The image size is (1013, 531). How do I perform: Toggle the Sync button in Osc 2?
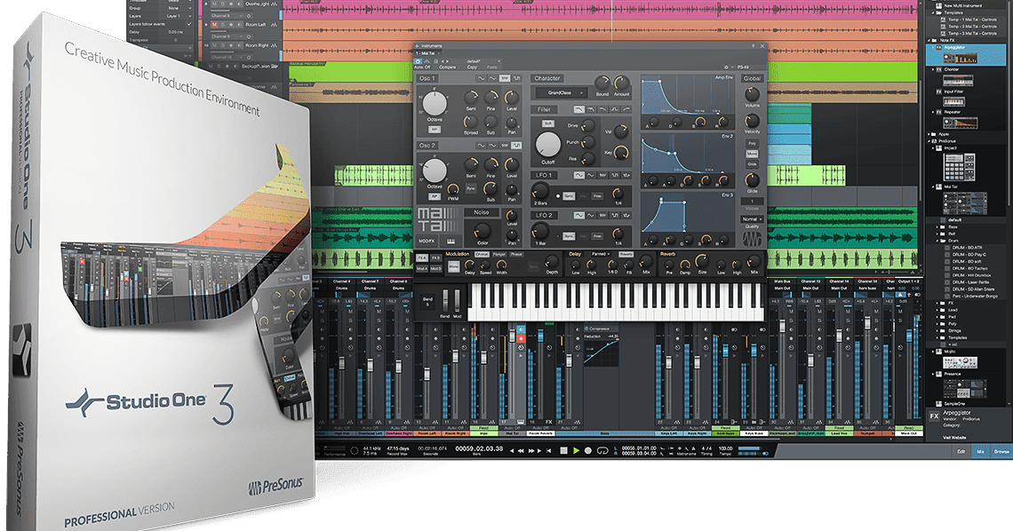[472, 189]
